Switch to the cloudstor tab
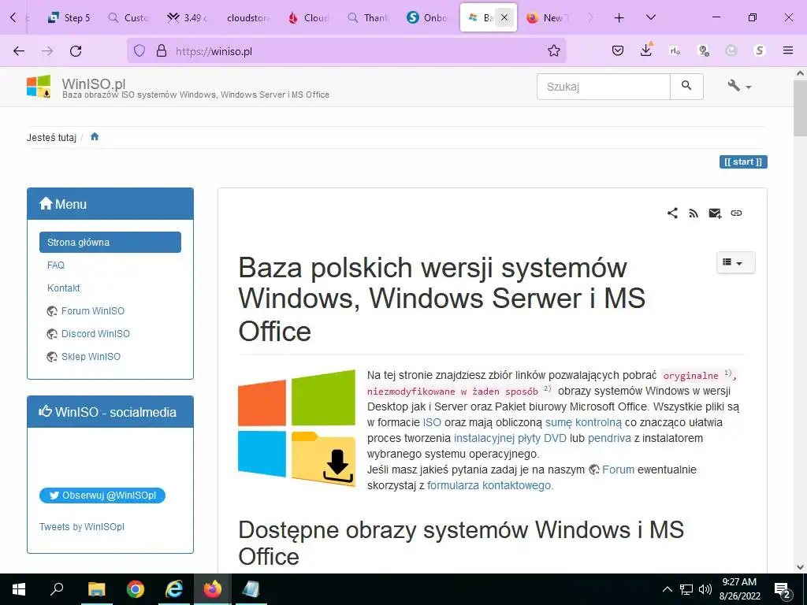Viewport: 807px width, 605px height. point(248,17)
